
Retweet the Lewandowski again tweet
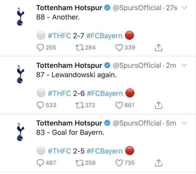pyautogui.click(x=80, y=105)
